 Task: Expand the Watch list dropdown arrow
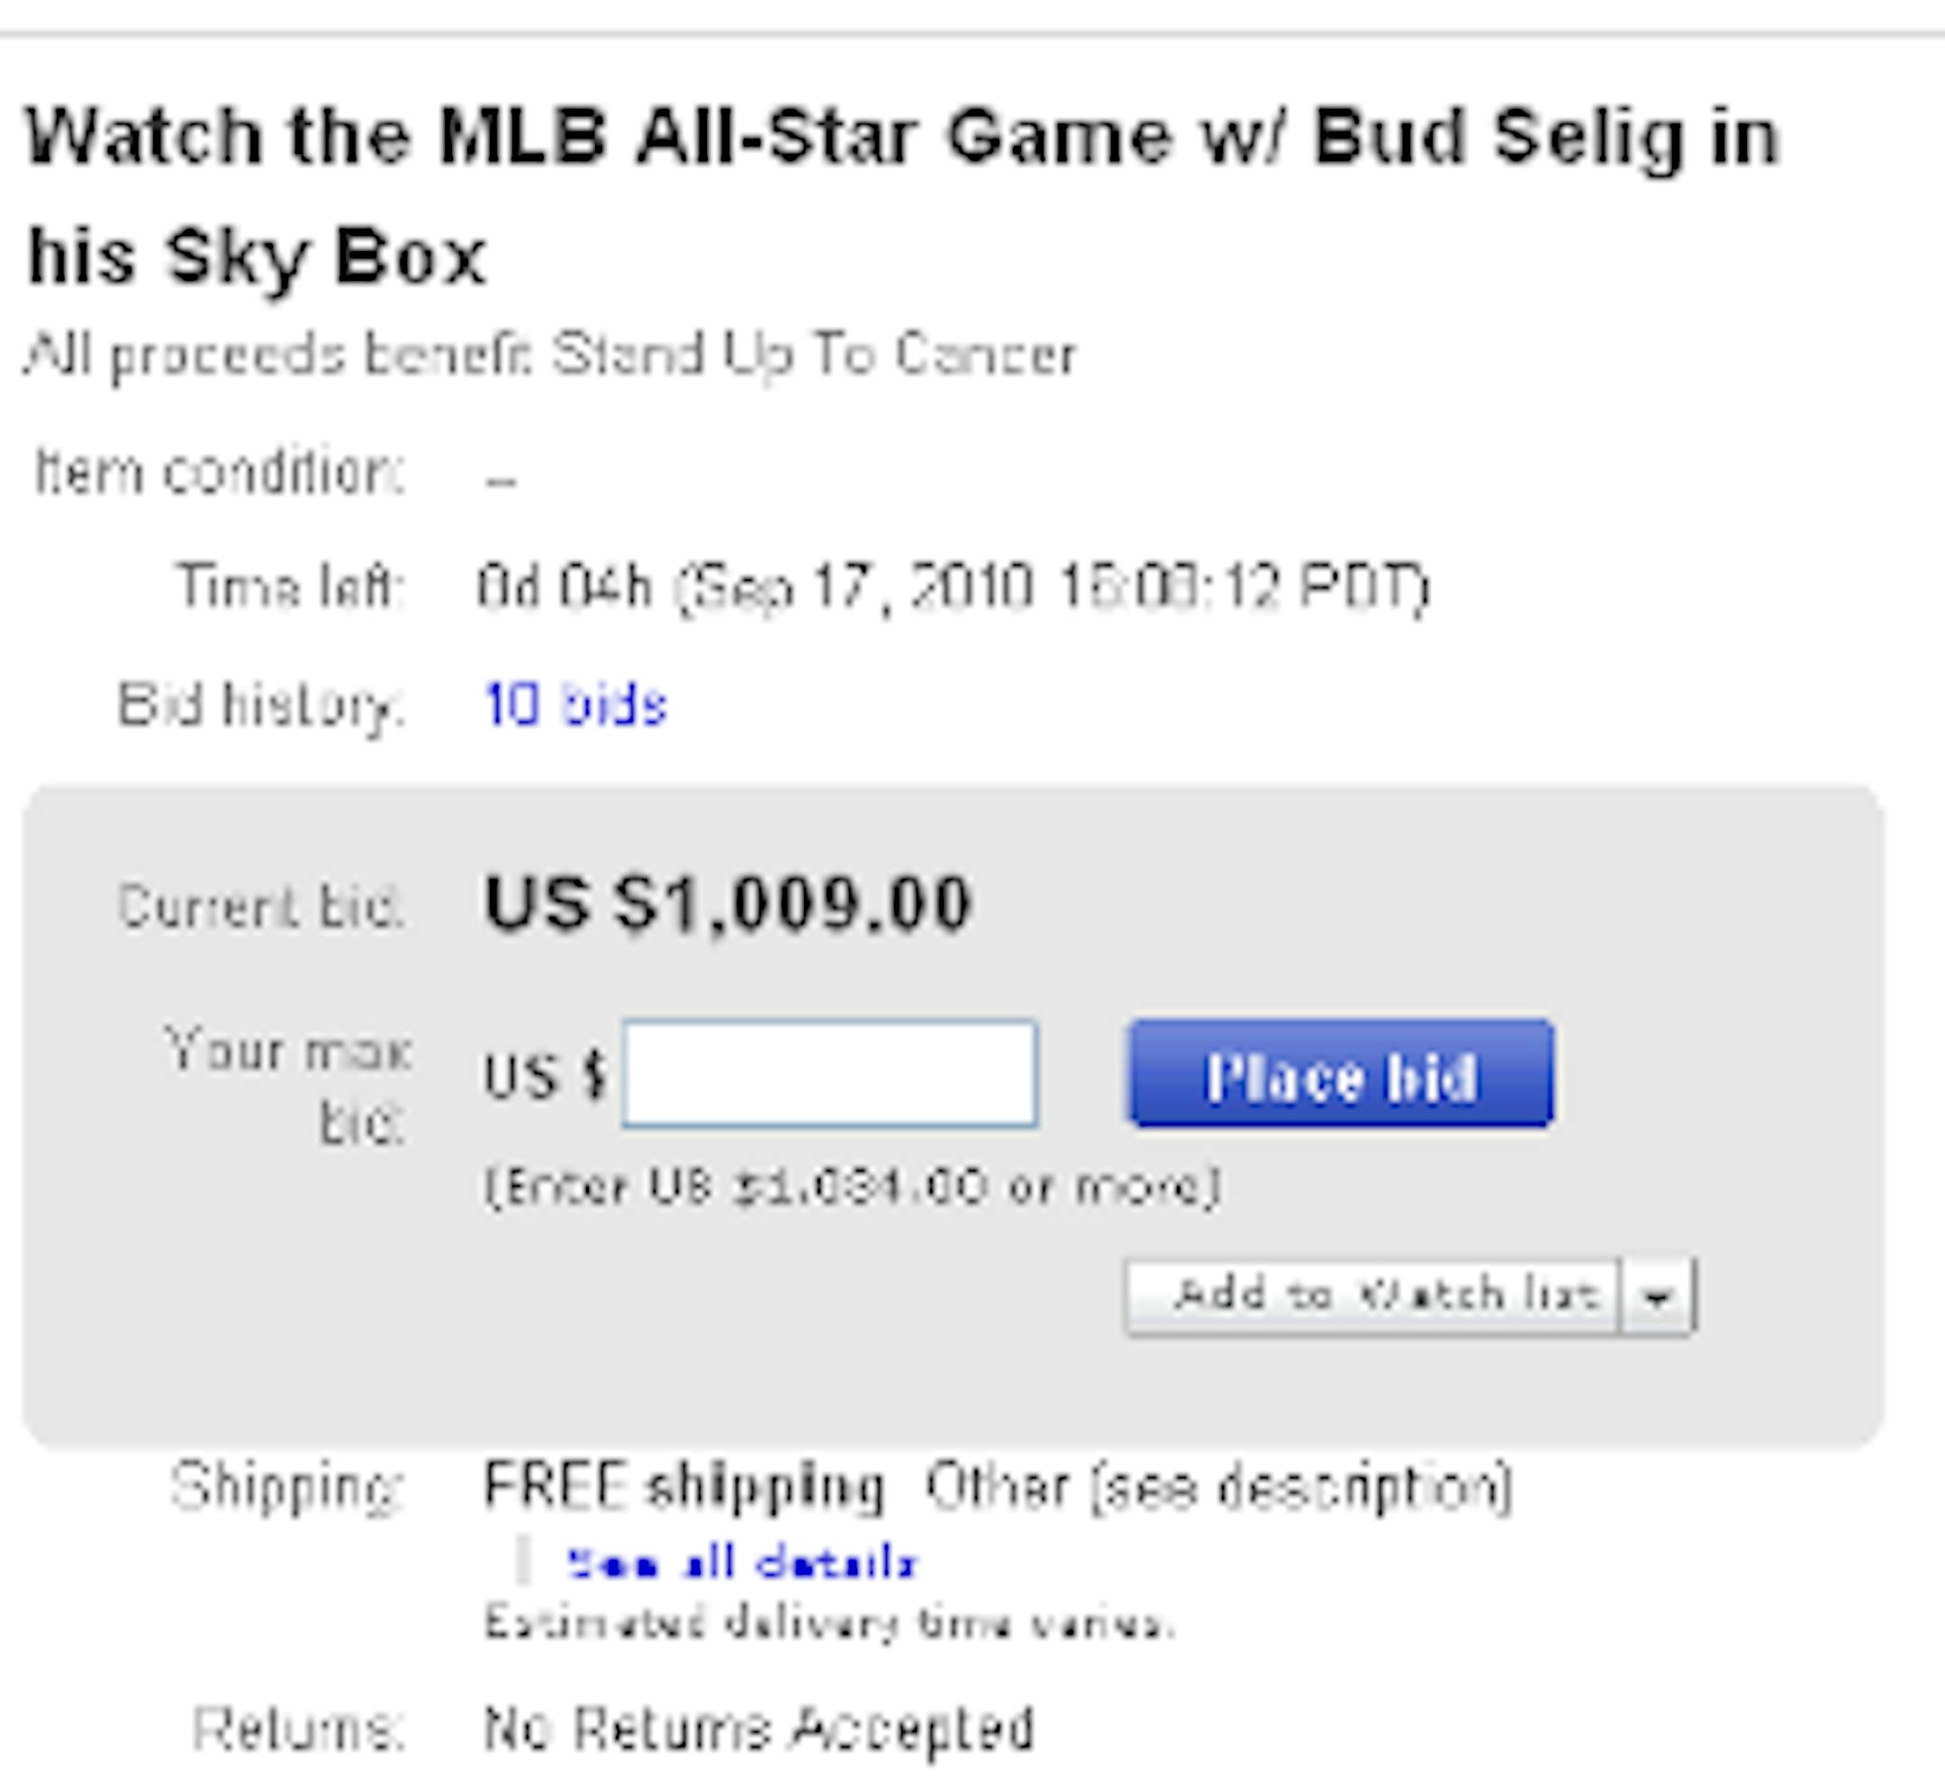click(x=1658, y=1296)
